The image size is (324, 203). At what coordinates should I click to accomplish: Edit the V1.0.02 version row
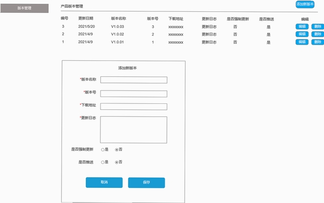(302, 34)
